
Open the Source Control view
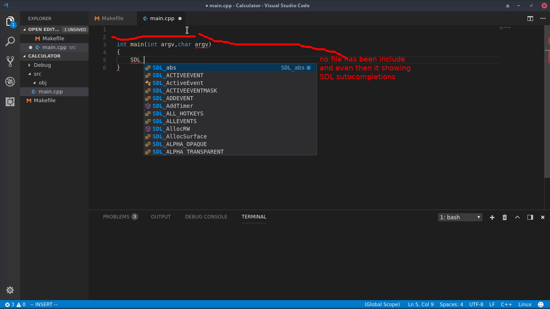[x=10, y=62]
